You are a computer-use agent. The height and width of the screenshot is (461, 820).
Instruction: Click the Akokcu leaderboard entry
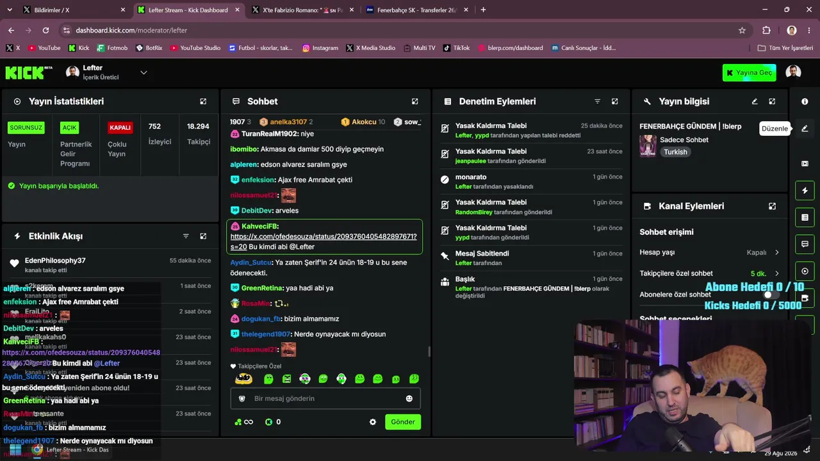click(363, 122)
